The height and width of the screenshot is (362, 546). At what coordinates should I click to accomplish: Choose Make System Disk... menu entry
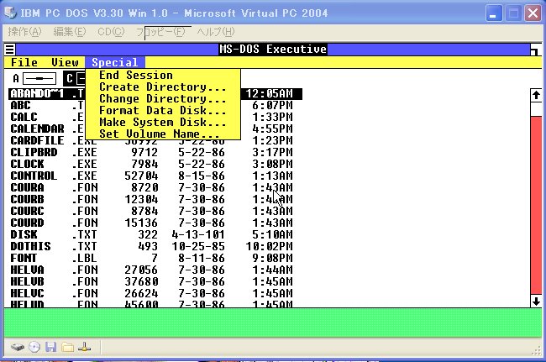point(163,123)
